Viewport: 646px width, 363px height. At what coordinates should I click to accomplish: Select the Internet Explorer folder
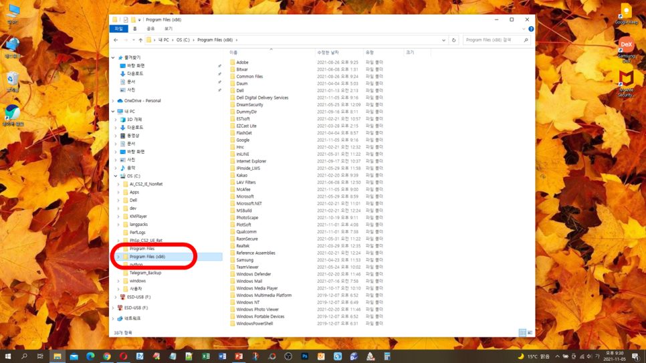click(251, 161)
